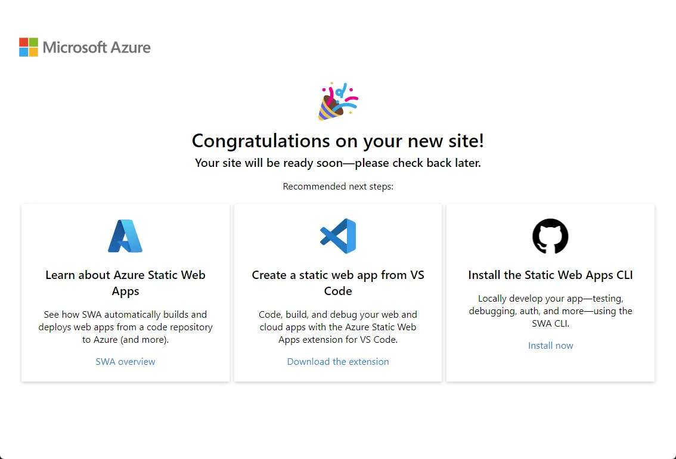Click 'Install the Static Web Apps CLI' heading
This screenshot has width=676, height=459.
[551, 275]
